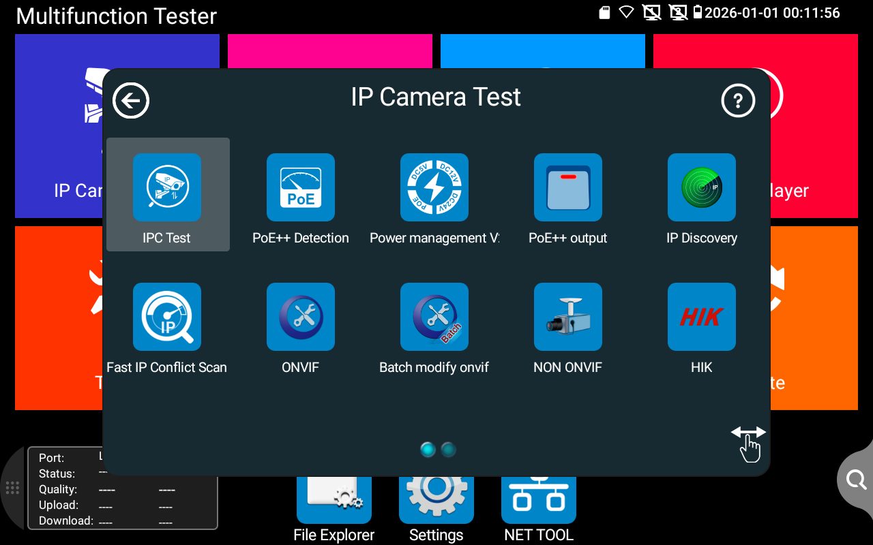Open File Explorer in bottom dock
This screenshot has height=545, width=873.
pyautogui.click(x=334, y=500)
